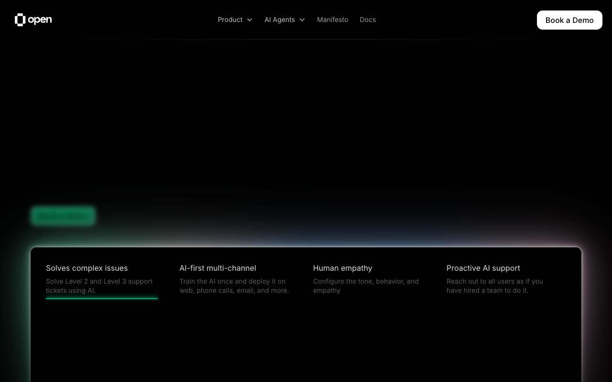Click the blurred green hero button
This screenshot has width=612, height=382.
[x=63, y=216]
